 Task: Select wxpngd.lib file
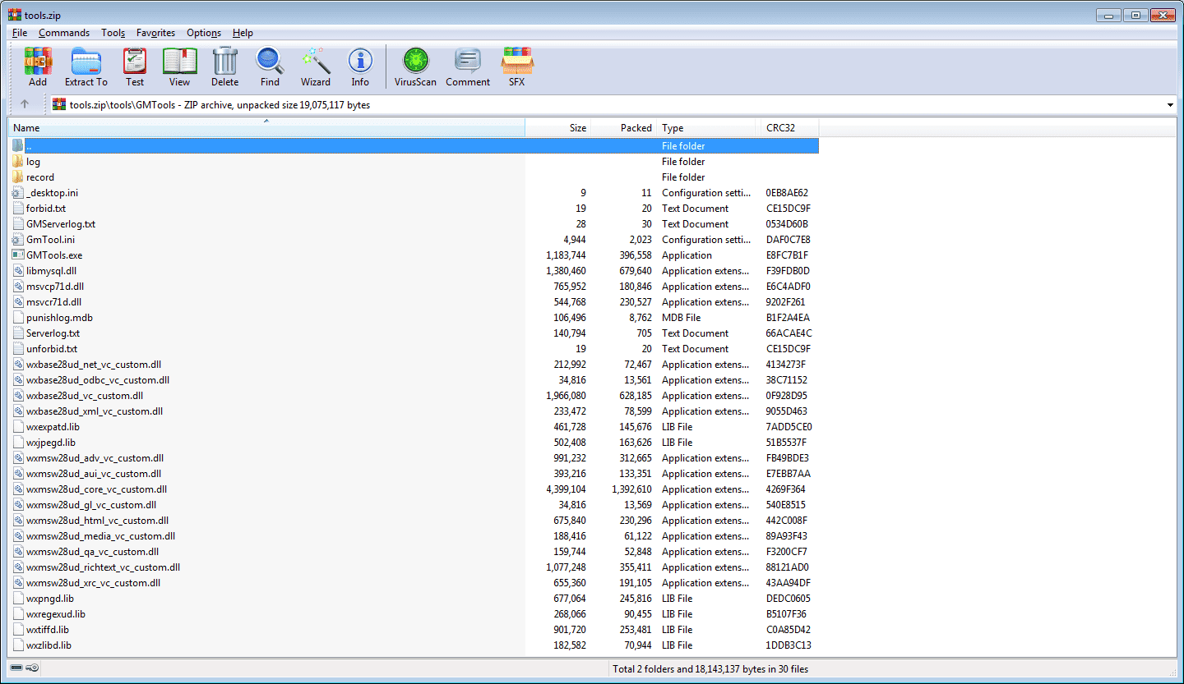(x=50, y=599)
